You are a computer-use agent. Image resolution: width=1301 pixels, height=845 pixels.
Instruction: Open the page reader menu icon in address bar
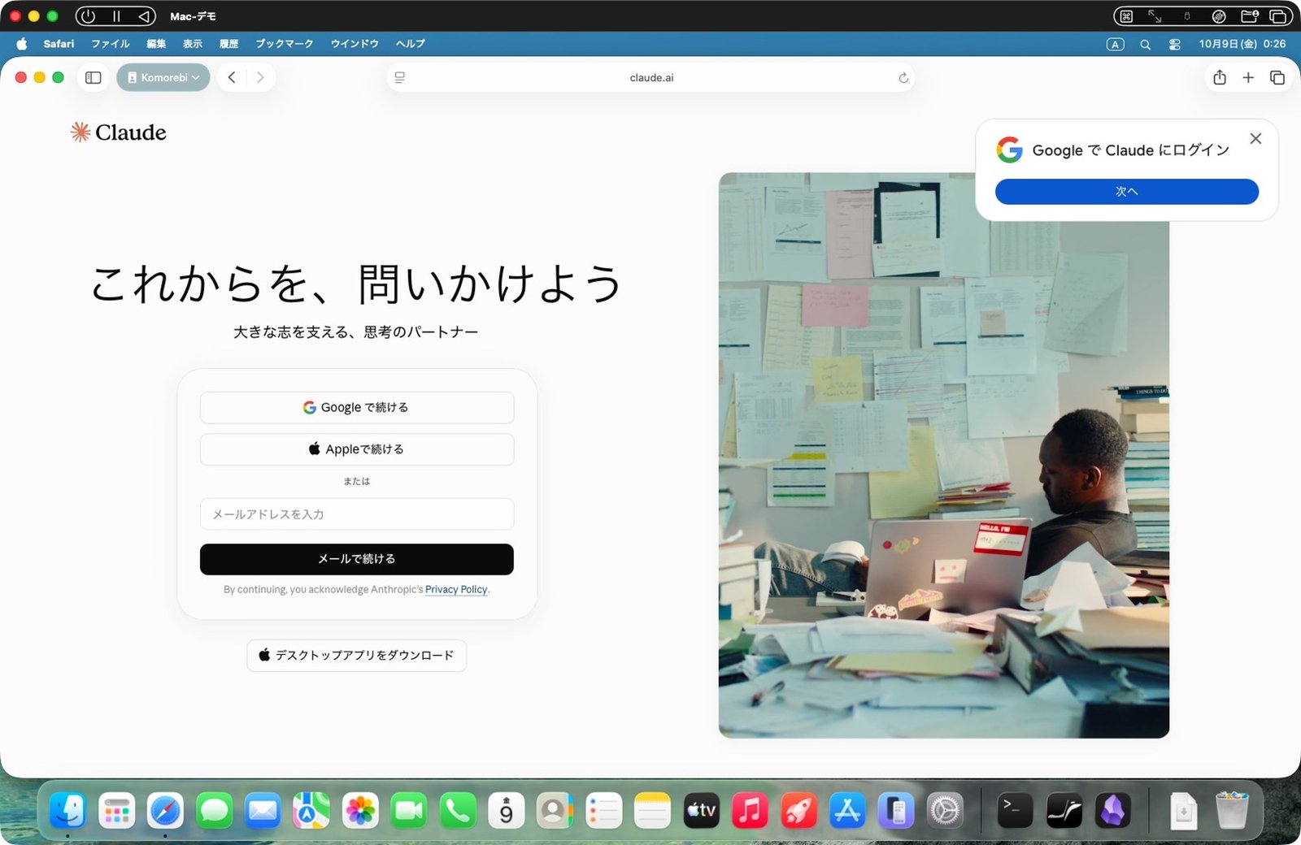tap(400, 78)
